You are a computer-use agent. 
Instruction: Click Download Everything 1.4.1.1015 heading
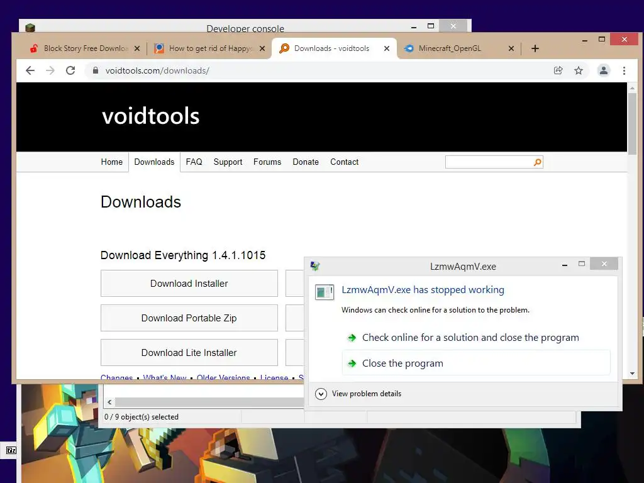pos(183,255)
